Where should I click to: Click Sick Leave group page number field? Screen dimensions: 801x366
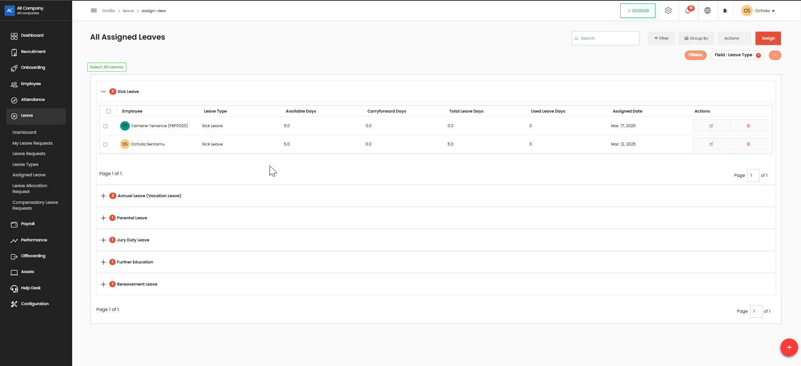753,175
